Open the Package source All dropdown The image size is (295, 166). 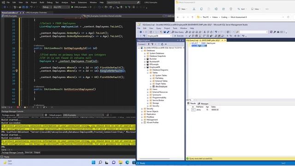pyautogui.click(x=29, y=115)
